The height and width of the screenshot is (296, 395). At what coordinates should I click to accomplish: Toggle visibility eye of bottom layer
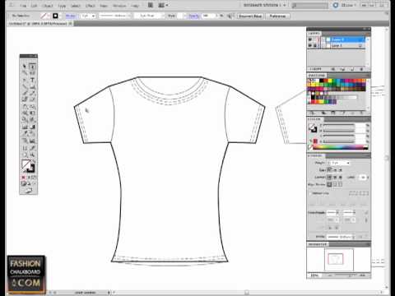coord(310,45)
